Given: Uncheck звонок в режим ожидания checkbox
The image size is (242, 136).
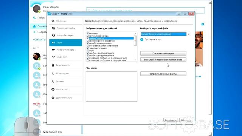Looking at the screenshot, I should [88, 41].
